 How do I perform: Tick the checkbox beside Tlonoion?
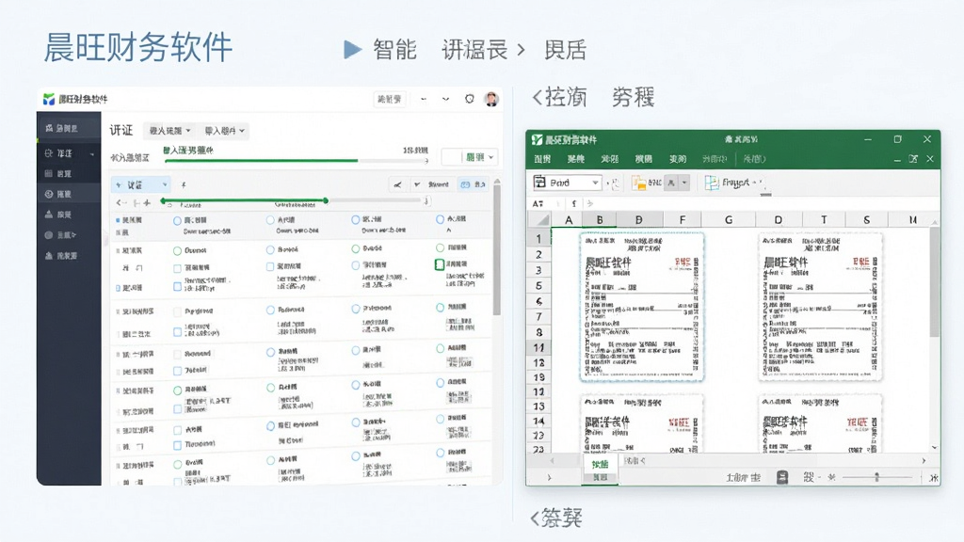177,445
